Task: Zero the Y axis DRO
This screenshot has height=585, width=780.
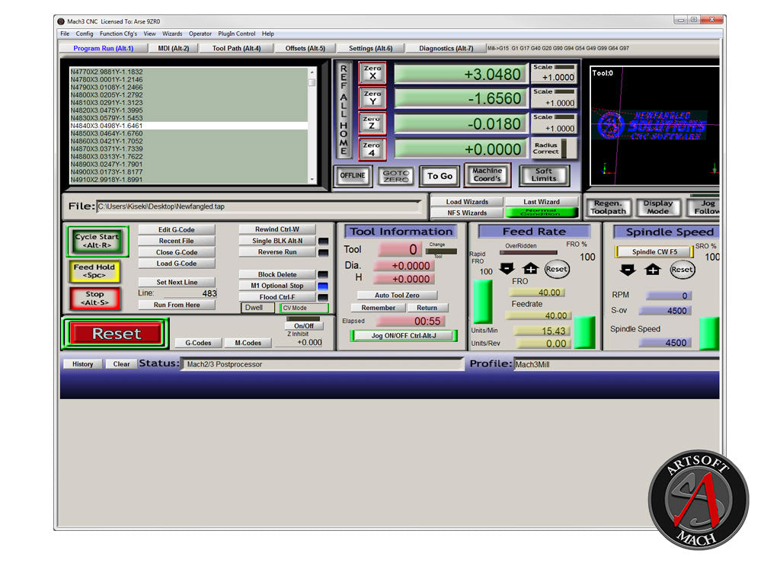Action: click(x=372, y=99)
